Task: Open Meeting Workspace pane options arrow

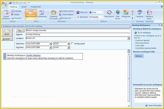Action: [159, 25]
